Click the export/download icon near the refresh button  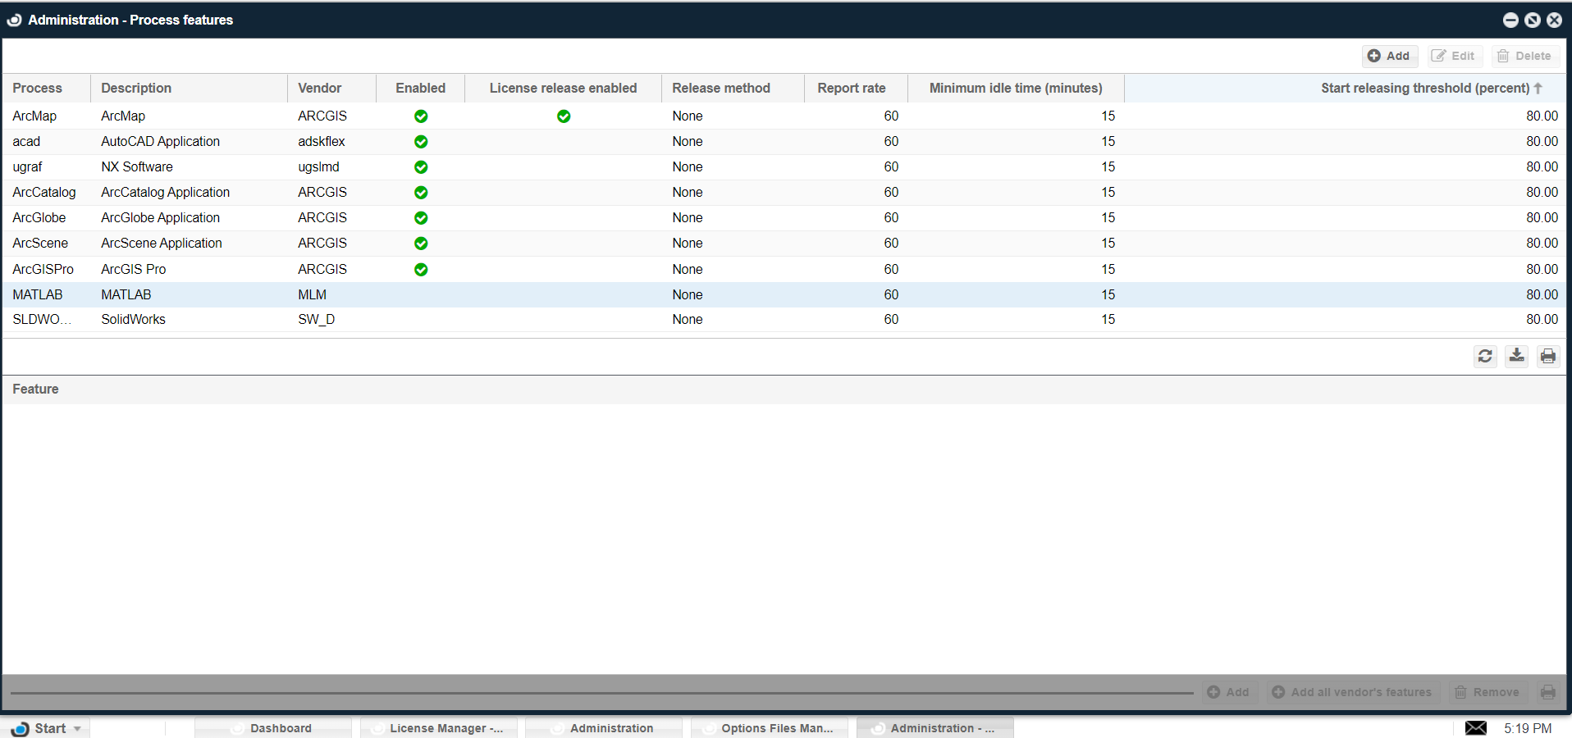(x=1516, y=356)
